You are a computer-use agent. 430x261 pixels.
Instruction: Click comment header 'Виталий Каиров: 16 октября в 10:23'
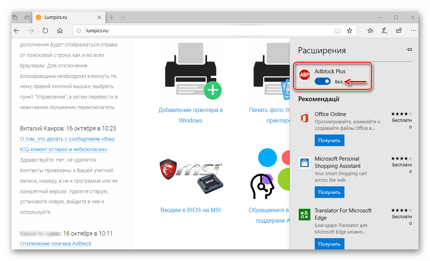(68, 128)
